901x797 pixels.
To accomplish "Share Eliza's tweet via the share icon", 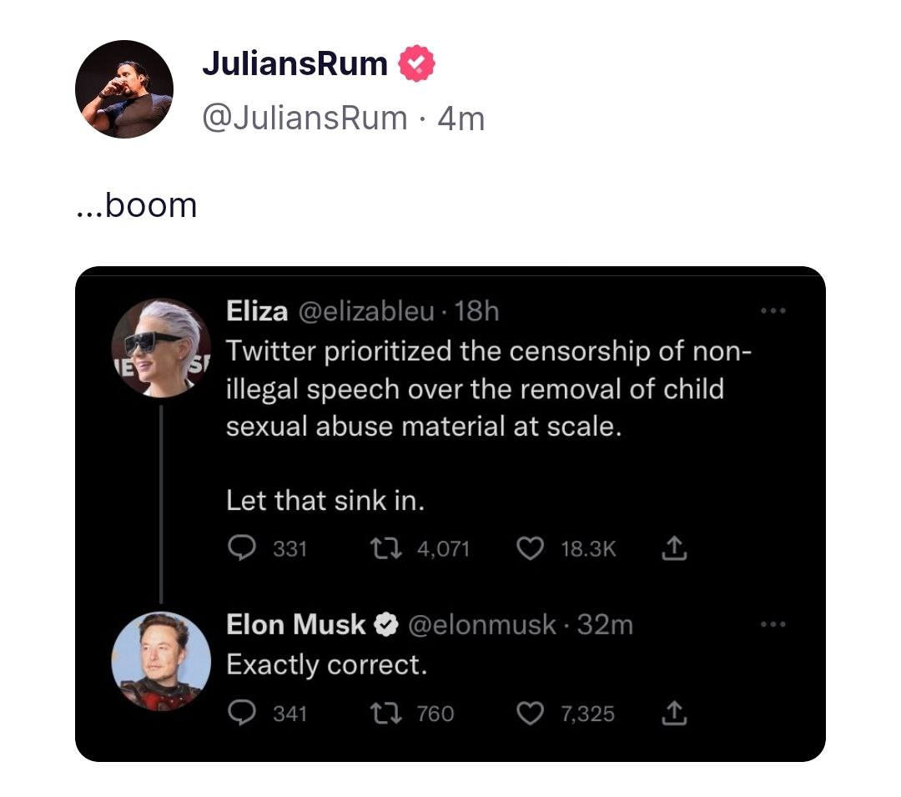I will click(x=674, y=548).
